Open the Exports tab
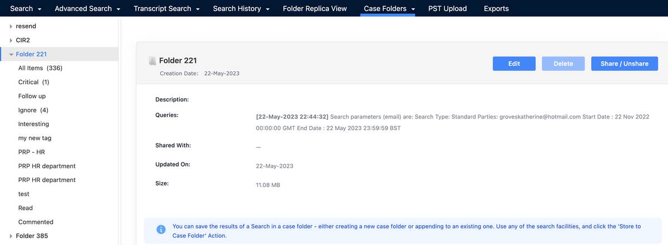Image resolution: width=668 pixels, height=245 pixels. [x=496, y=8]
